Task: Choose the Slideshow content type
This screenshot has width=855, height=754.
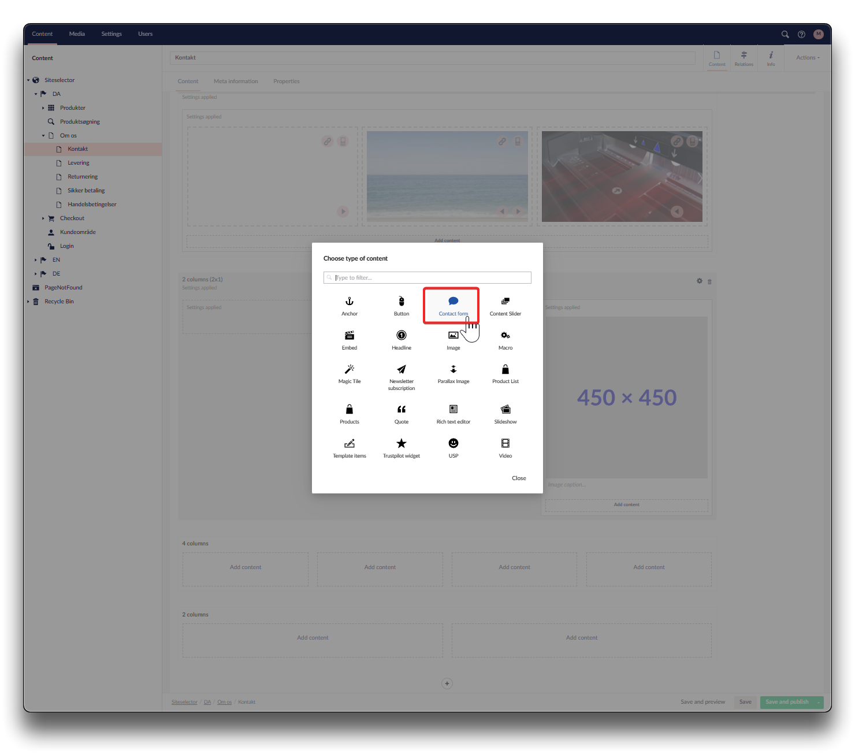Action: [505, 414]
